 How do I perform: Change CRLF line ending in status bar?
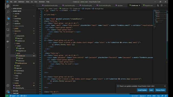pos(154,96)
